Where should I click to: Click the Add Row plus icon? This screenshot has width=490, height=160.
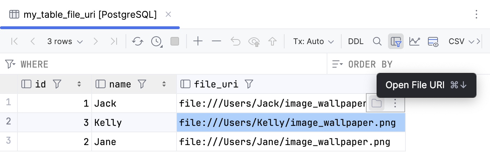click(198, 42)
